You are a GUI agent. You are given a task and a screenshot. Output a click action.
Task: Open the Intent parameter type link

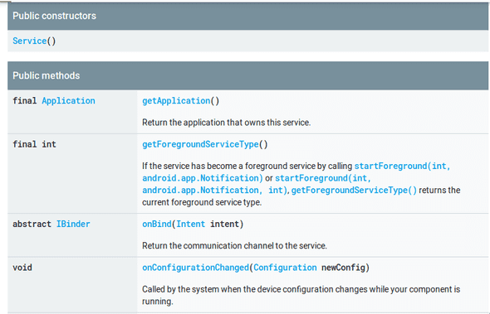pos(191,224)
